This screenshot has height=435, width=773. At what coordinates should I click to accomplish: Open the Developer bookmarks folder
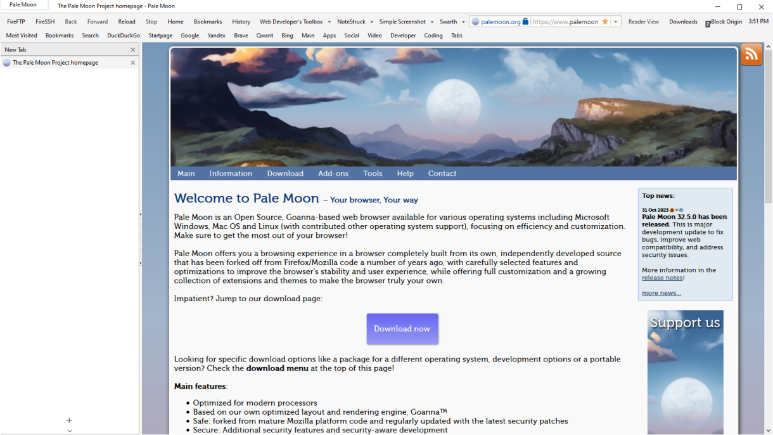[403, 36]
